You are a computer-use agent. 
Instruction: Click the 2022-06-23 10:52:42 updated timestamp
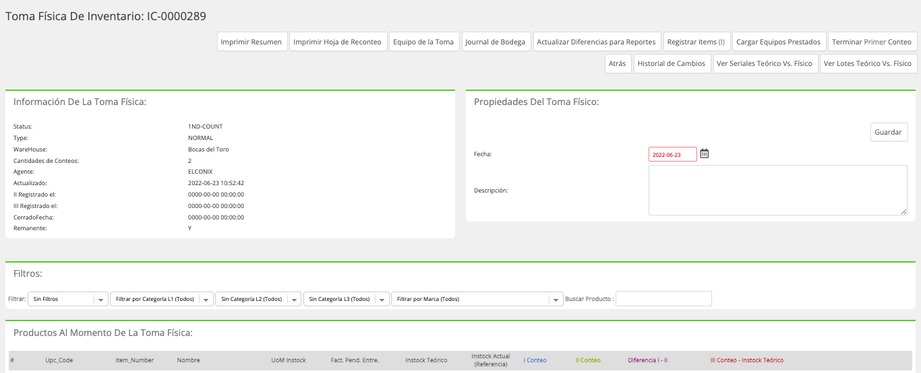point(216,183)
